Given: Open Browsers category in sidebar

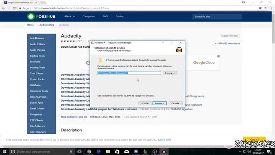Looking at the screenshot, I should 35,62.
